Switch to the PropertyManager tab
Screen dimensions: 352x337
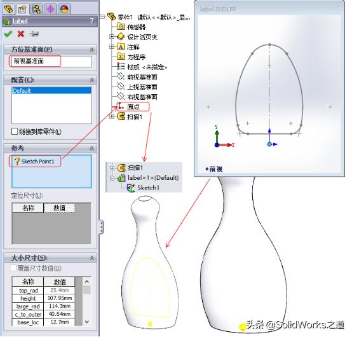coord(22,9)
